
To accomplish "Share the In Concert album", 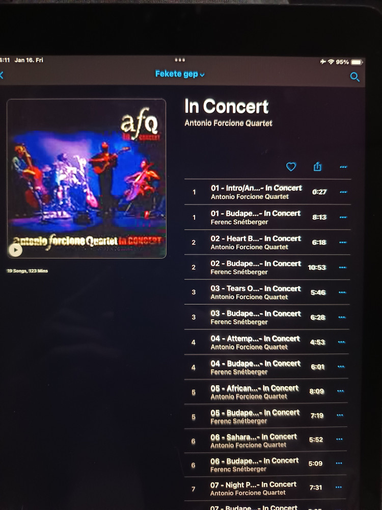I will pos(317,167).
